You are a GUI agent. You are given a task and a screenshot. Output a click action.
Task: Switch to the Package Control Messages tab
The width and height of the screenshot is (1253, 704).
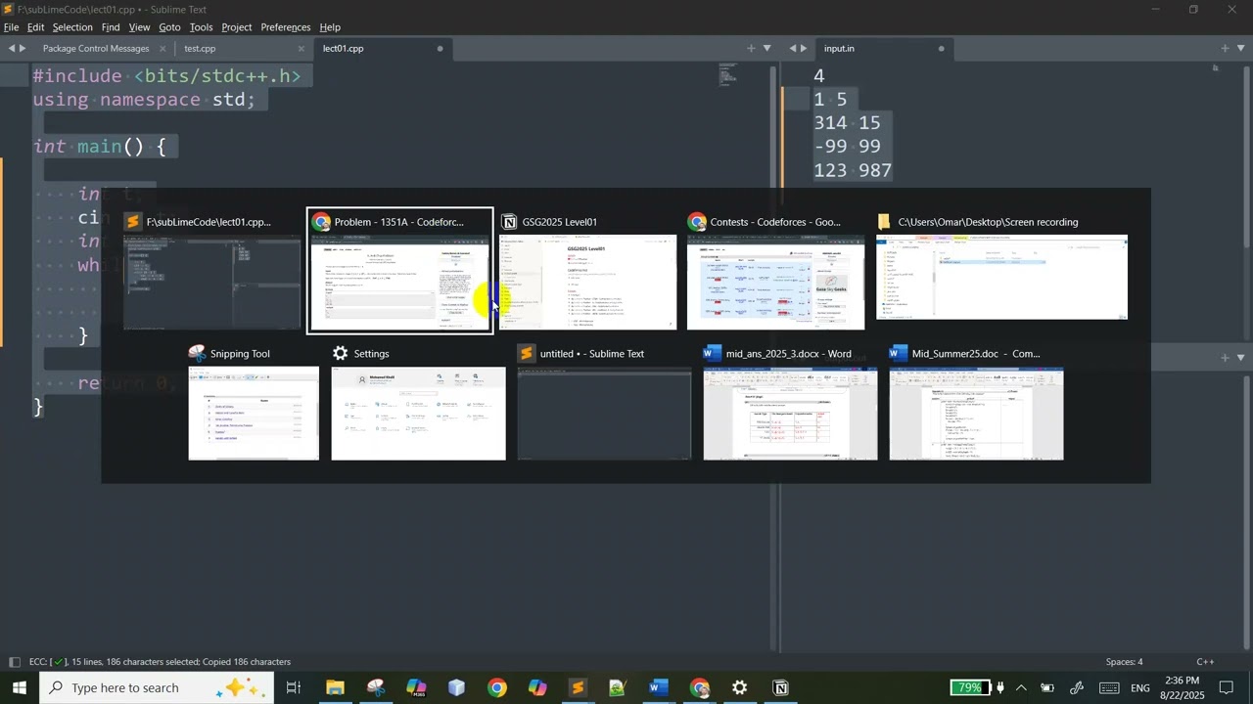96,48
